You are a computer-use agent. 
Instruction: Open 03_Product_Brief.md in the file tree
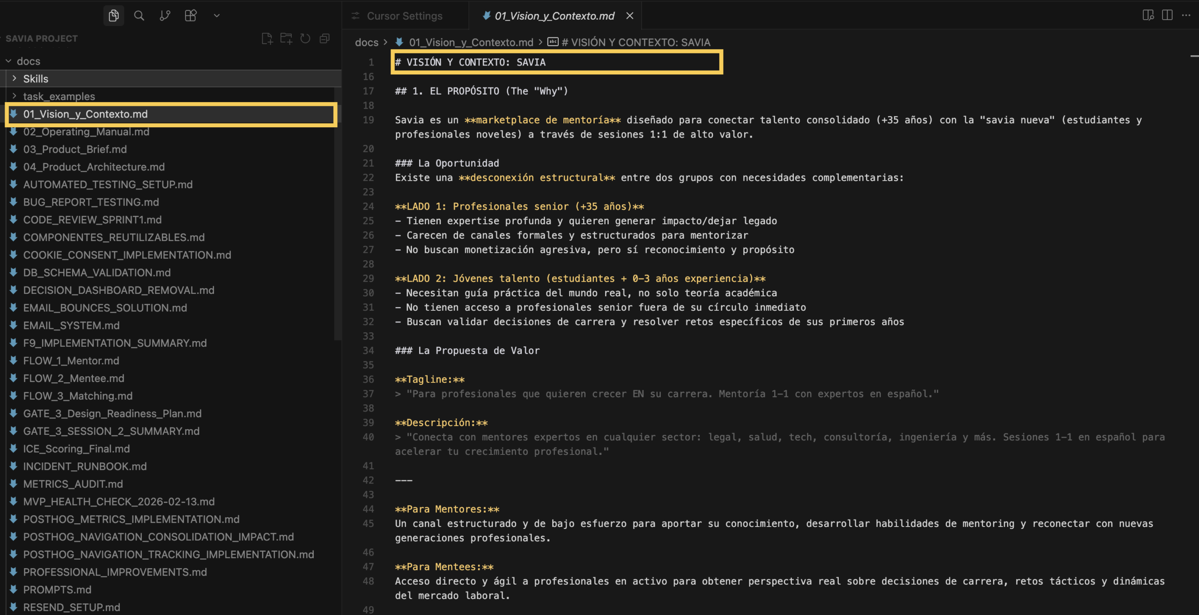75,149
